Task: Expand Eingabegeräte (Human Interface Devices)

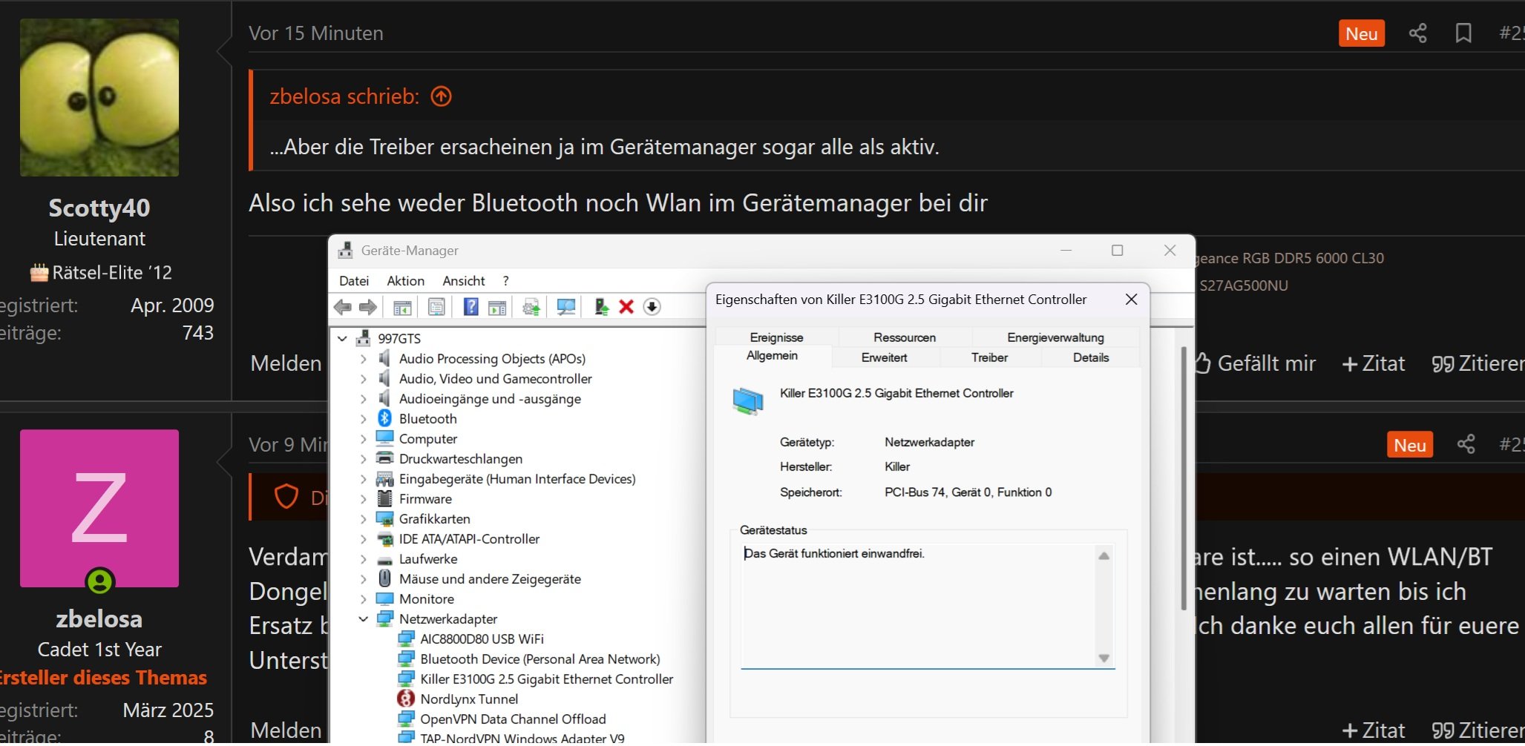Action: 363,479
